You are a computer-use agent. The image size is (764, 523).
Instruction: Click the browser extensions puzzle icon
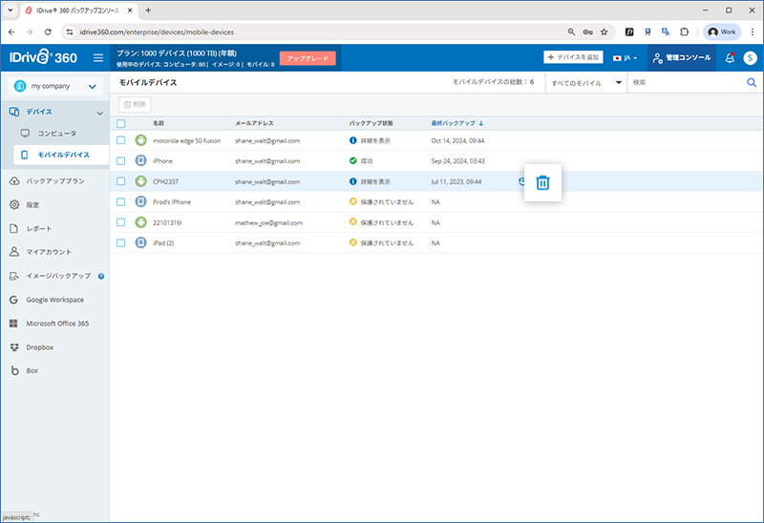pyautogui.click(x=684, y=31)
